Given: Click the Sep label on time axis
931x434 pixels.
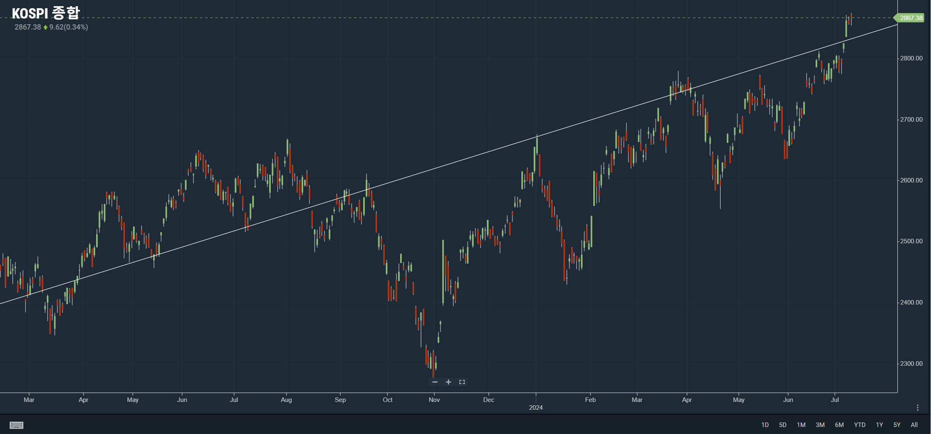Looking at the screenshot, I should (x=340, y=400).
